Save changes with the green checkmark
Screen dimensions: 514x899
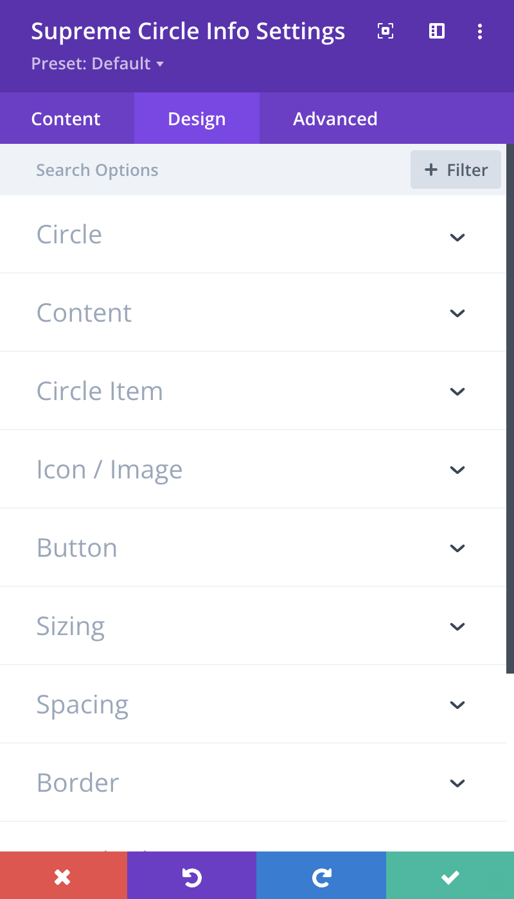450,875
